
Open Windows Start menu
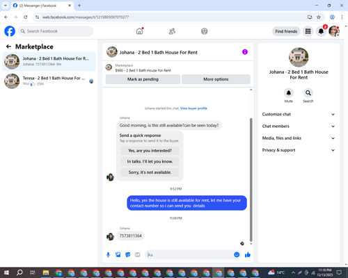point(6,272)
